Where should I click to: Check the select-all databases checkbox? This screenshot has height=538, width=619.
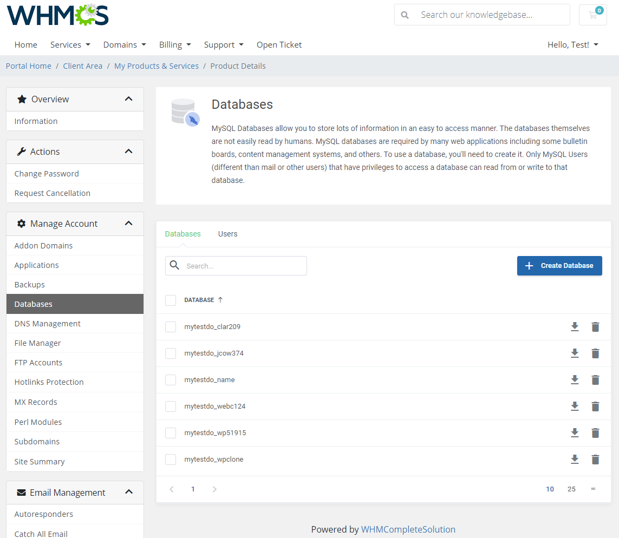tap(171, 300)
